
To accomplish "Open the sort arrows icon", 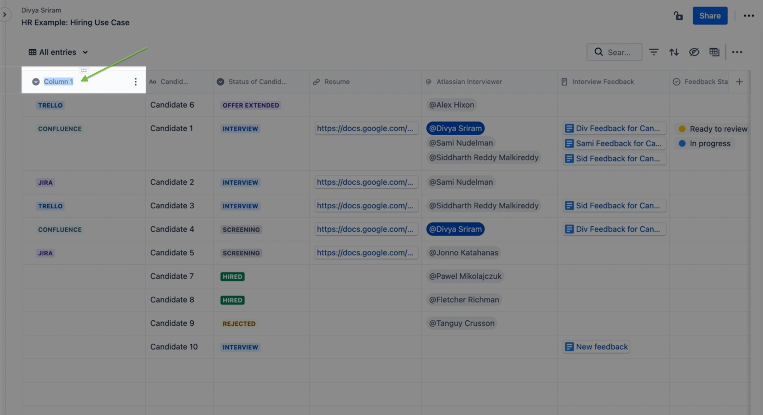I will tap(674, 52).
